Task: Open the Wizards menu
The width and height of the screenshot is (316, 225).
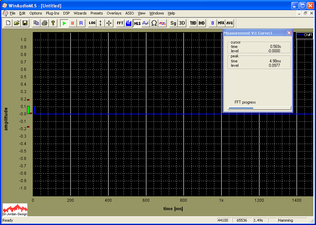Action: pyautogui.click(x=80, y=13)
